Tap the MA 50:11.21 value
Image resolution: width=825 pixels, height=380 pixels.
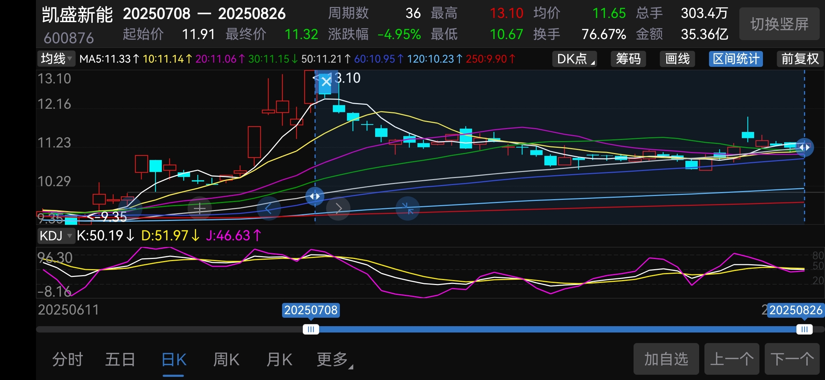coord(326,59)
